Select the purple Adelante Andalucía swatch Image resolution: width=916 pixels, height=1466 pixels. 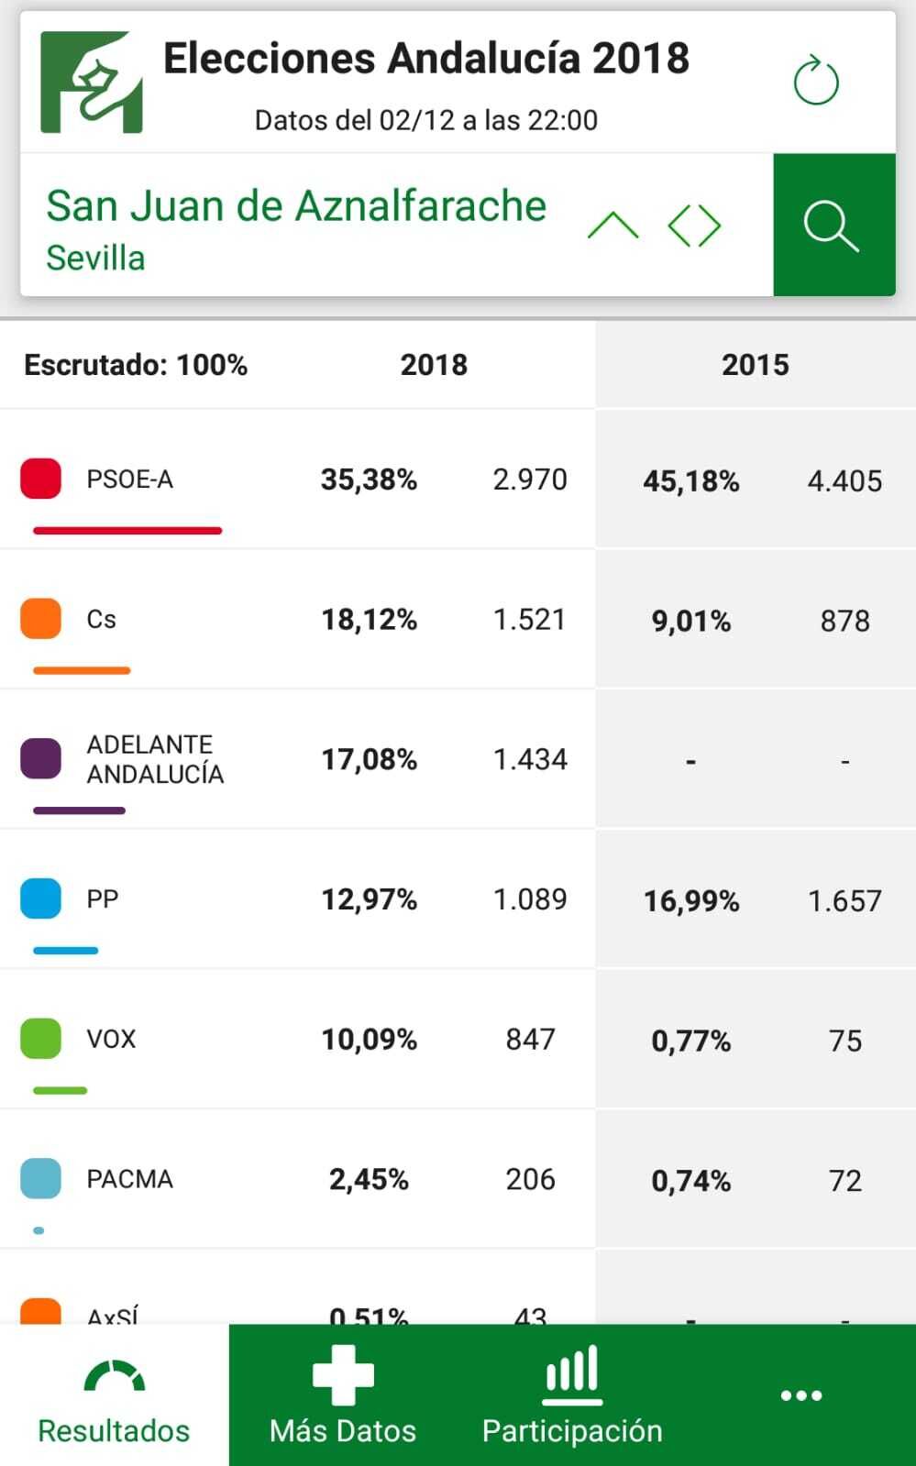point(41,759)
